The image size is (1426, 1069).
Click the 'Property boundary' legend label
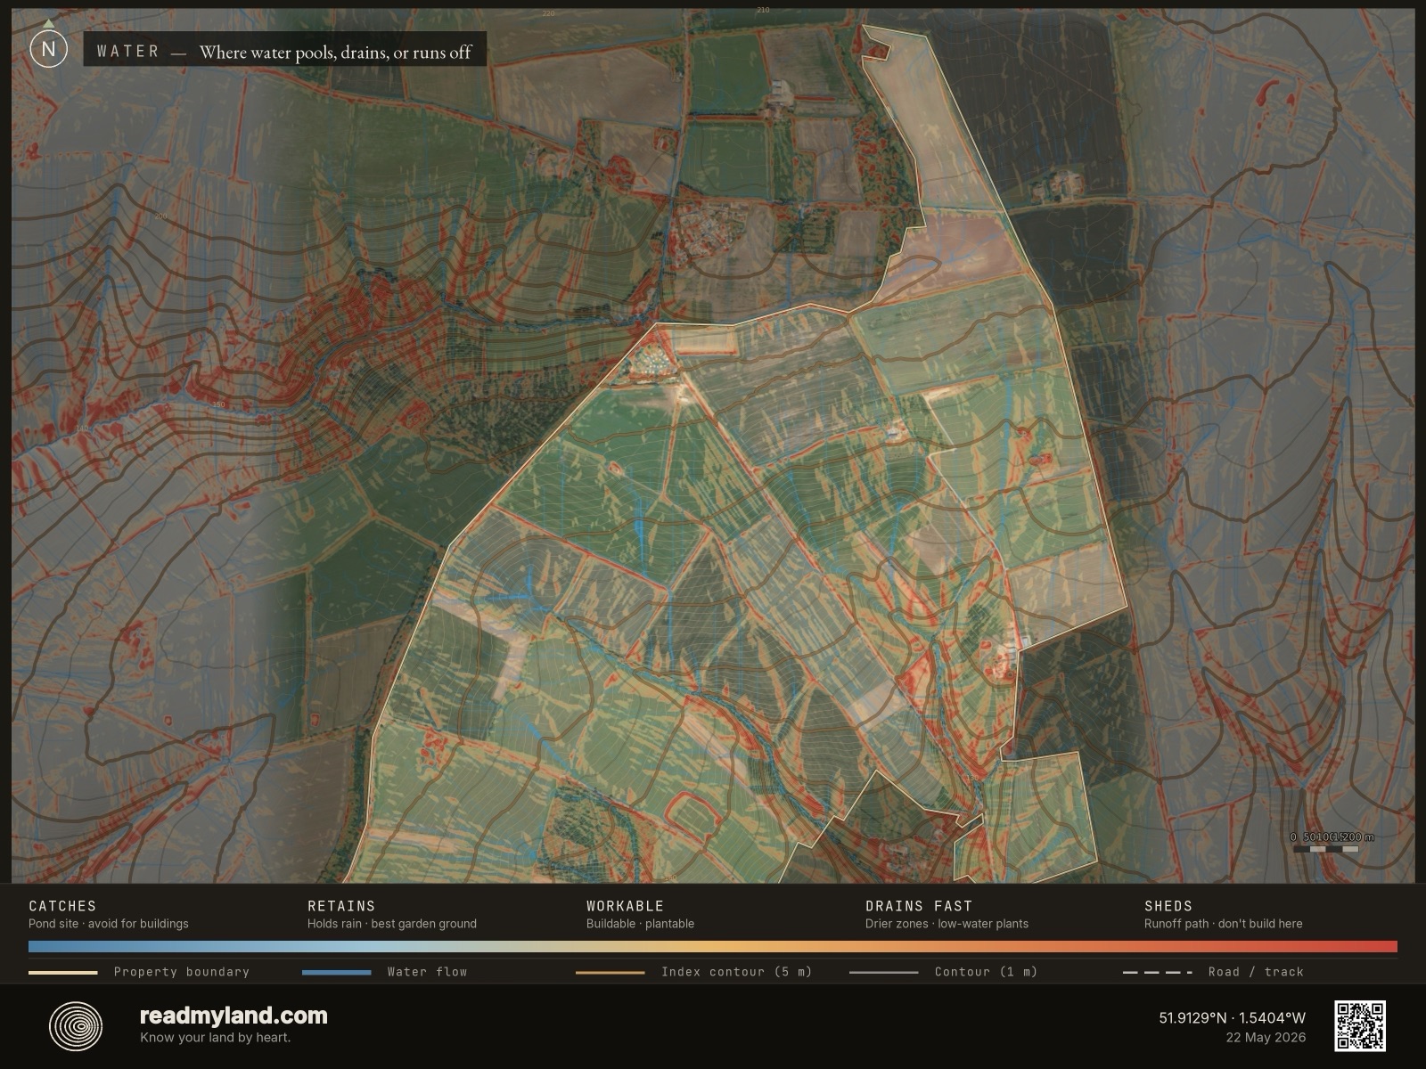point(182,972)
